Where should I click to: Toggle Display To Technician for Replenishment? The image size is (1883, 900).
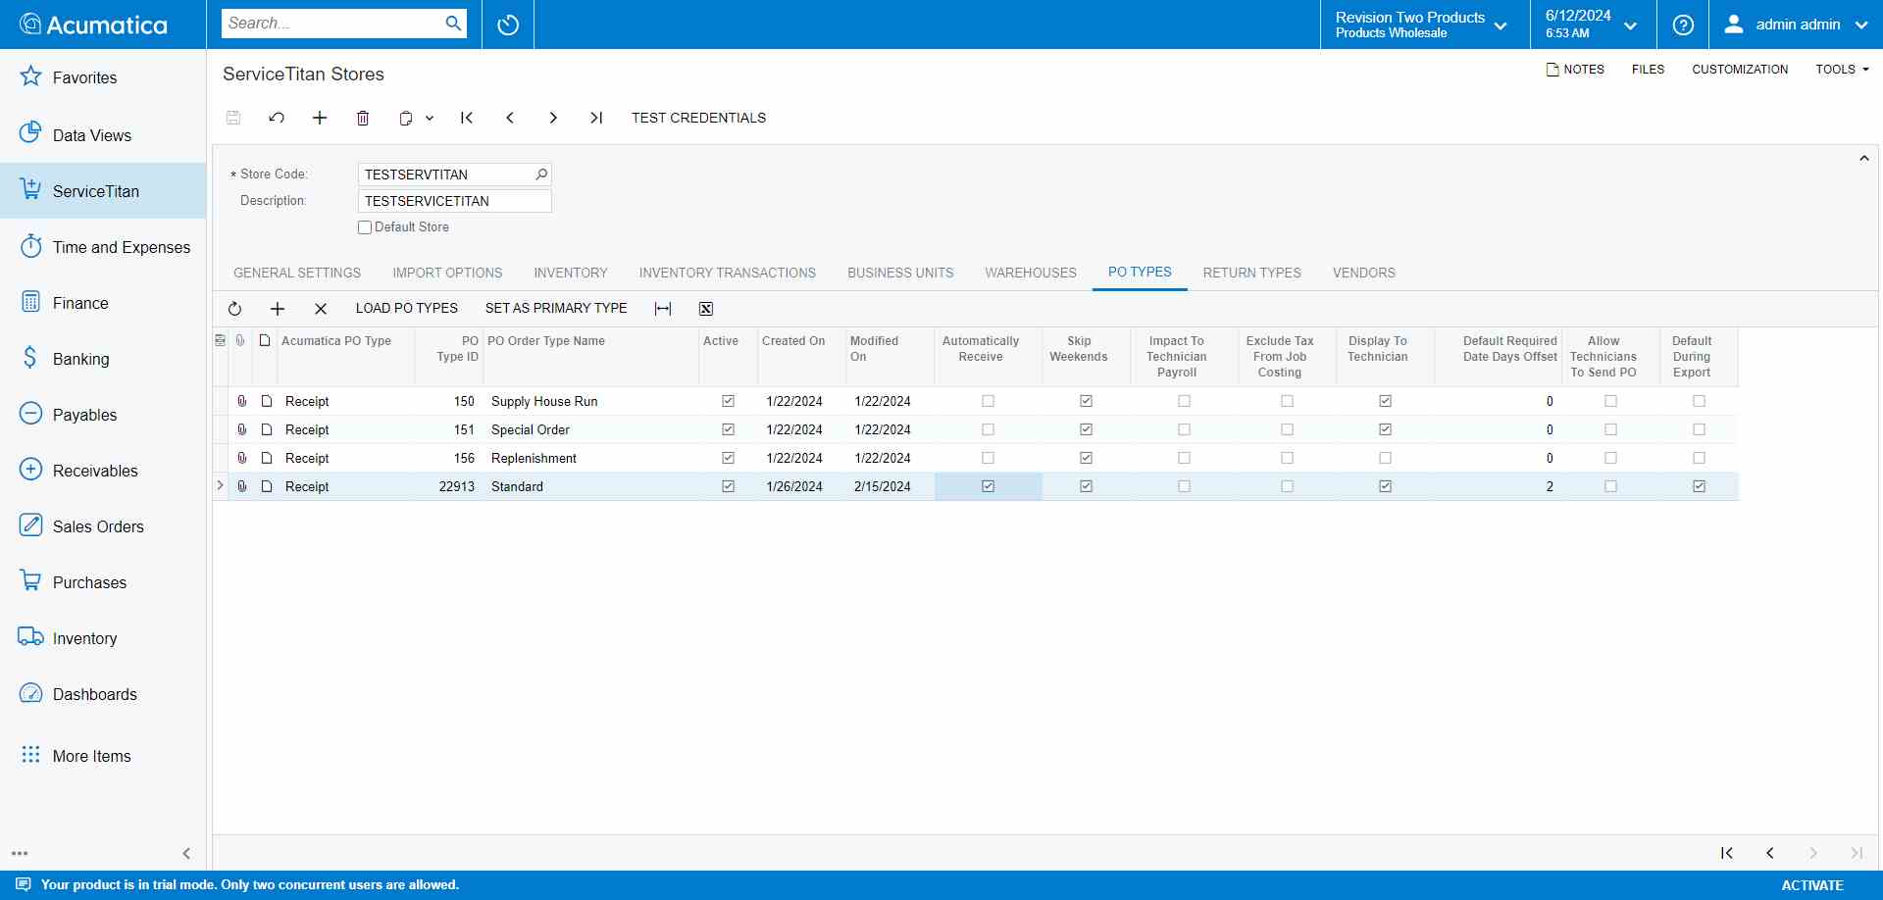pyautogui.click(x=1385, y=458)
